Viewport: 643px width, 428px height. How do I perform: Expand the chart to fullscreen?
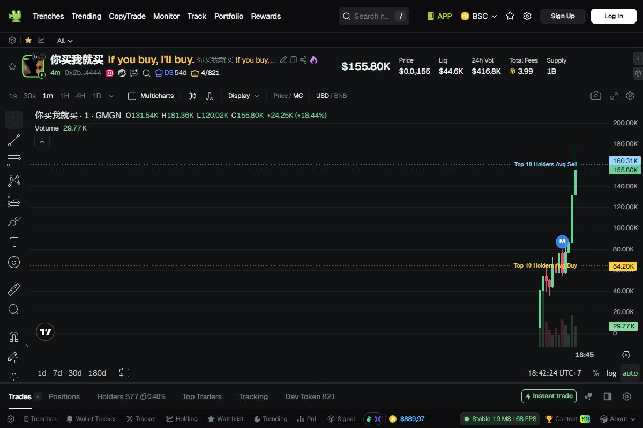pos(614,95)
